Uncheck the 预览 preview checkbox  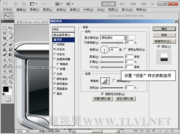(159, 47)
